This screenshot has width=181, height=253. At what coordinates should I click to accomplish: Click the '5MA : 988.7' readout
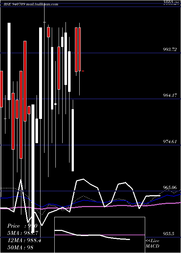23,233
